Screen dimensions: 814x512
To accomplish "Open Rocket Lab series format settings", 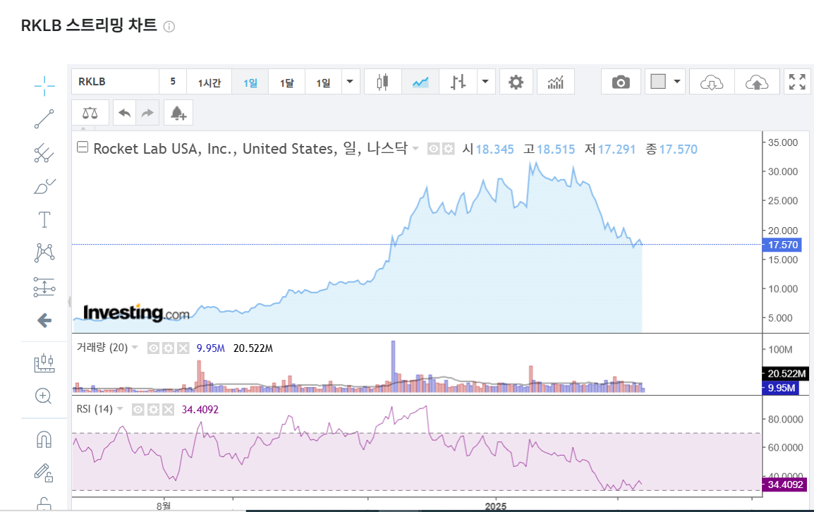I will (x=449, y=149).
